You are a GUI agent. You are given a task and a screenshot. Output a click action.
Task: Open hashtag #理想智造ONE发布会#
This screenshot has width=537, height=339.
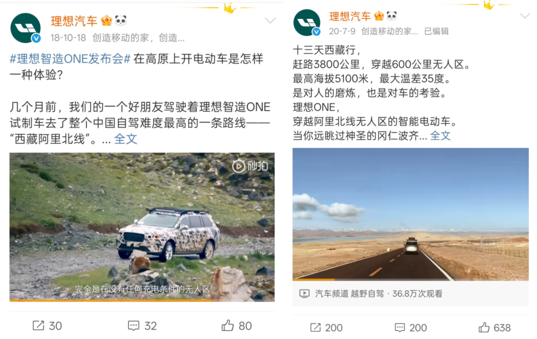coord(70,59)
